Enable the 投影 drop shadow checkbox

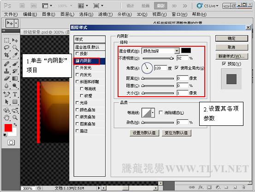click(77, 54)
